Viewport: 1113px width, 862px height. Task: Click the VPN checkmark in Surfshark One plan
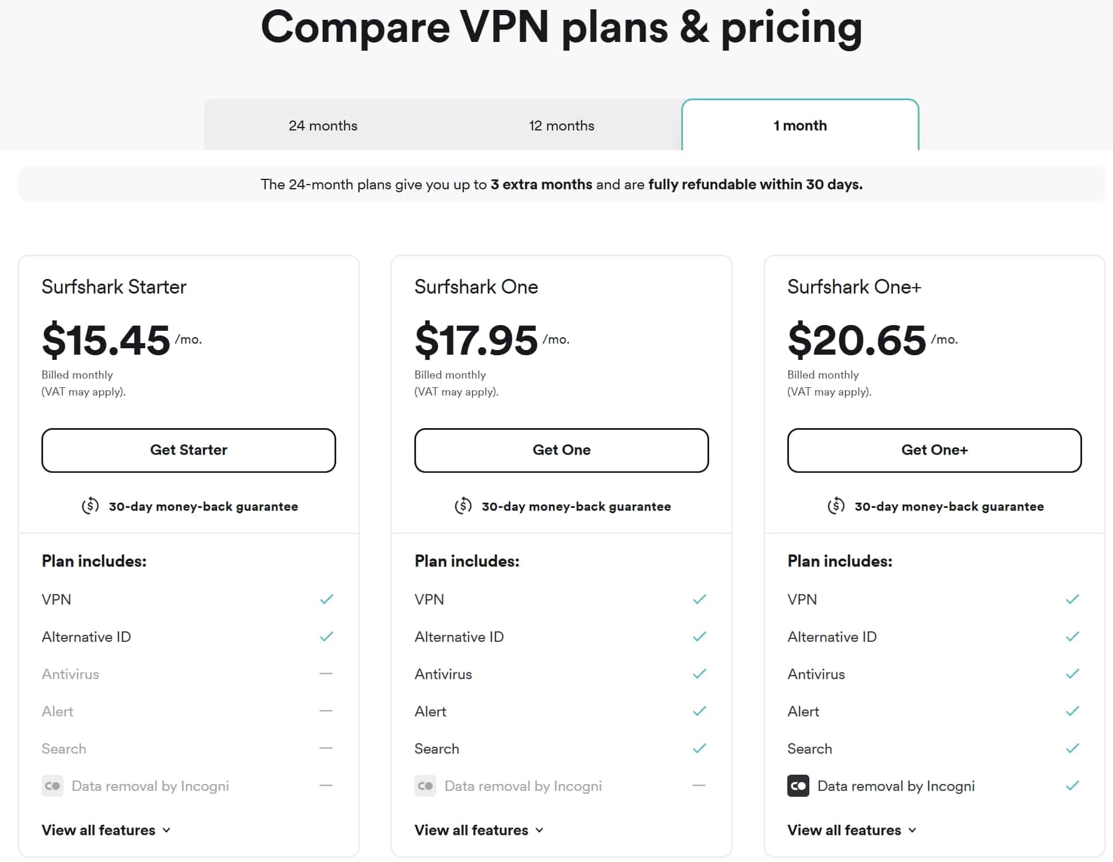tap(700, 599)
